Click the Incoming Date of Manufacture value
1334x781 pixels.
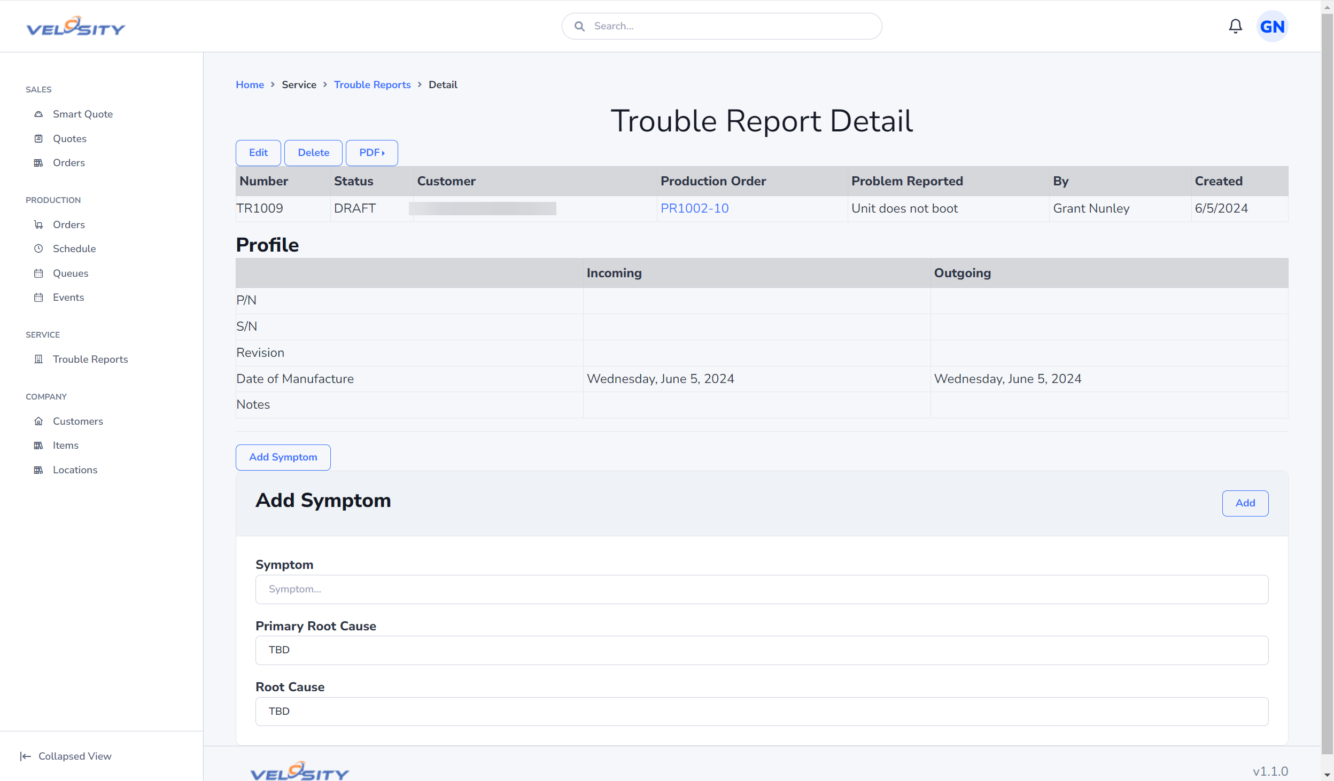click(661, 379)
